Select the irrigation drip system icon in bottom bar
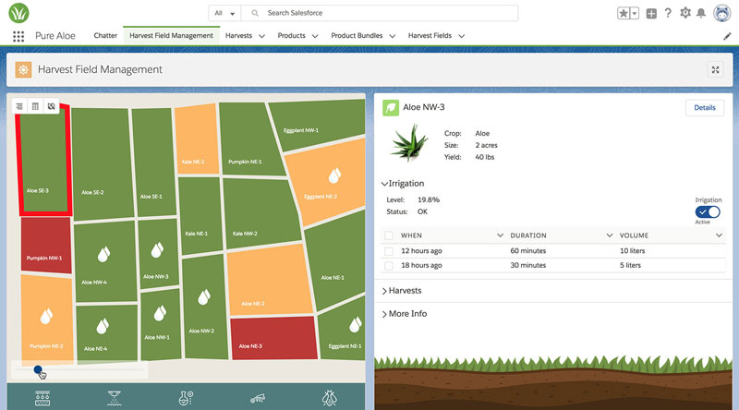Image resolution: width=739 pixels, height=410 pixels. 42,398
